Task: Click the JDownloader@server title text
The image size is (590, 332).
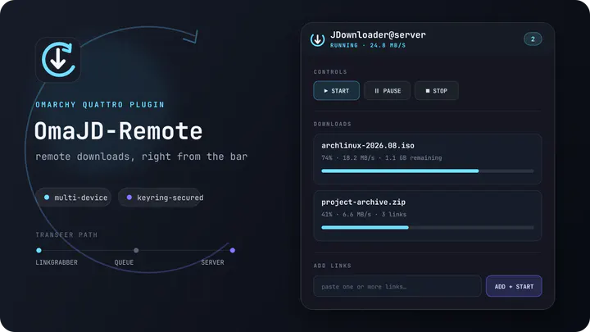Action: 378,35
